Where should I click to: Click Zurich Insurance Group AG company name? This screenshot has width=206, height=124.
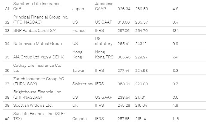click(x=39, y=81)
